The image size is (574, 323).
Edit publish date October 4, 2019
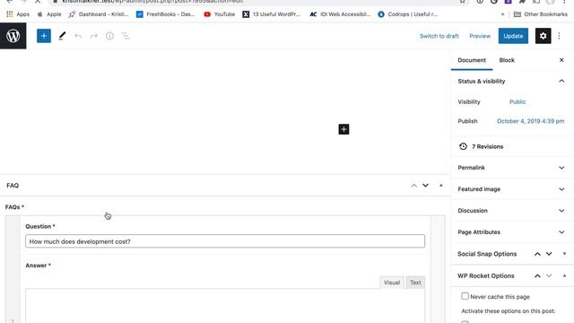coord(530,121)
